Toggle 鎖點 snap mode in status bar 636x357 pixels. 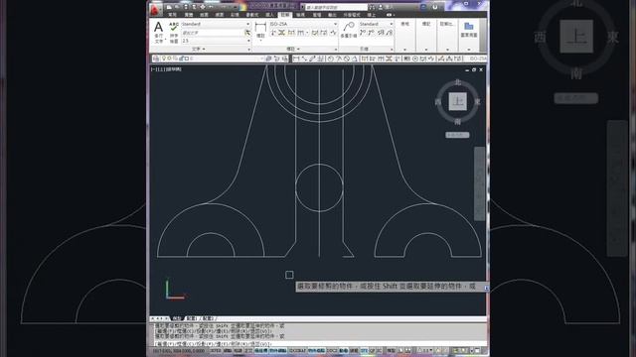click(228, 350)
